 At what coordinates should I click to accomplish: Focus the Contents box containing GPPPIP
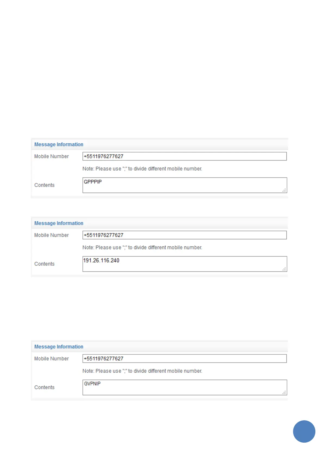point(185,185)
